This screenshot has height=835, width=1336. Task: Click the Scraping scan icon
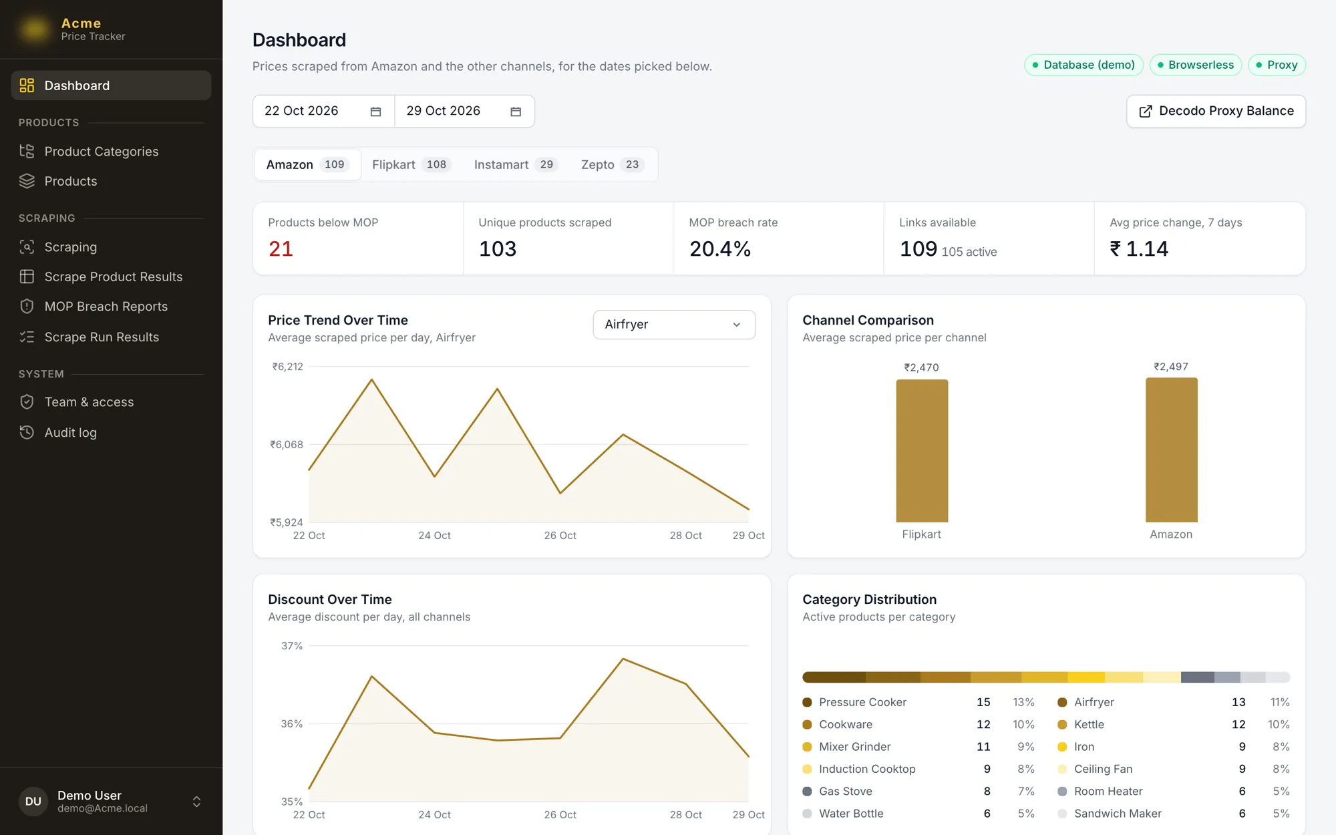(x=27, y=247)
